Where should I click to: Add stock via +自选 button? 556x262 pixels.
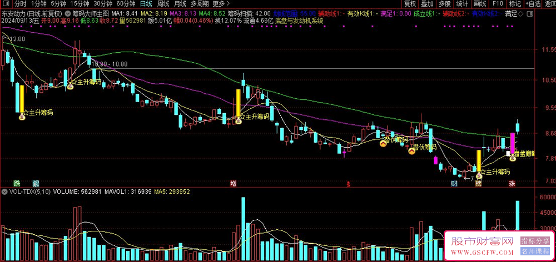pos(533,4)
